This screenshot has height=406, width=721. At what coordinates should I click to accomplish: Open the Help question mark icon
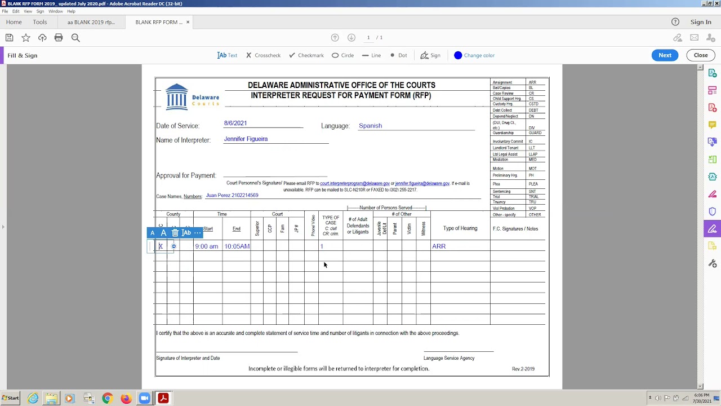675,22
